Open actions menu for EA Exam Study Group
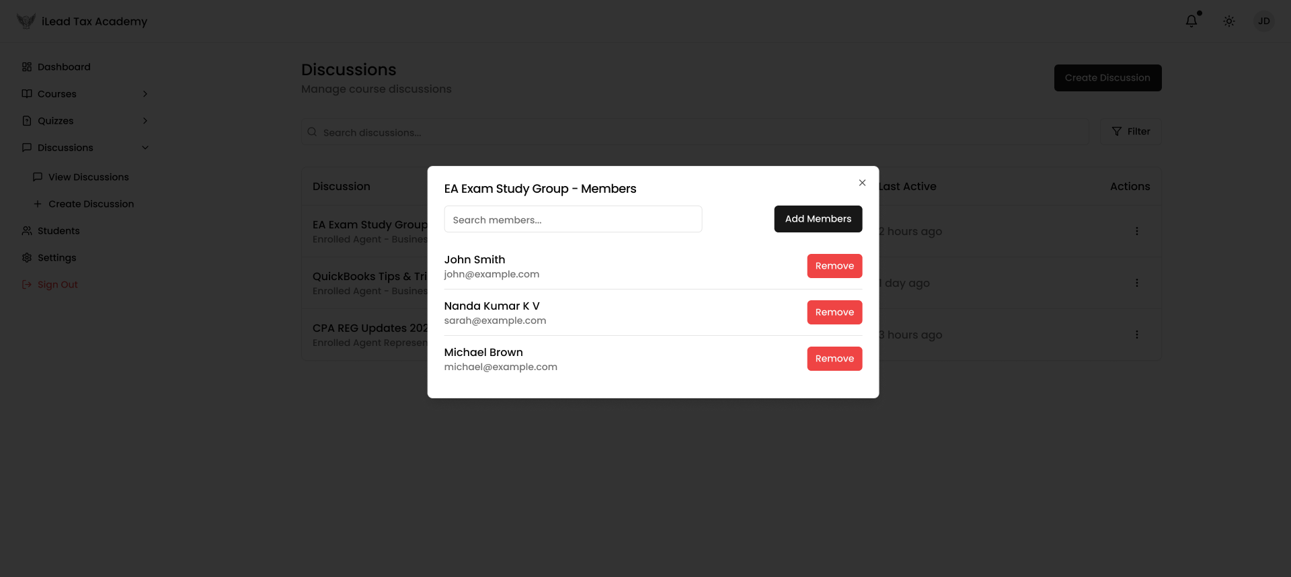 1136,231
